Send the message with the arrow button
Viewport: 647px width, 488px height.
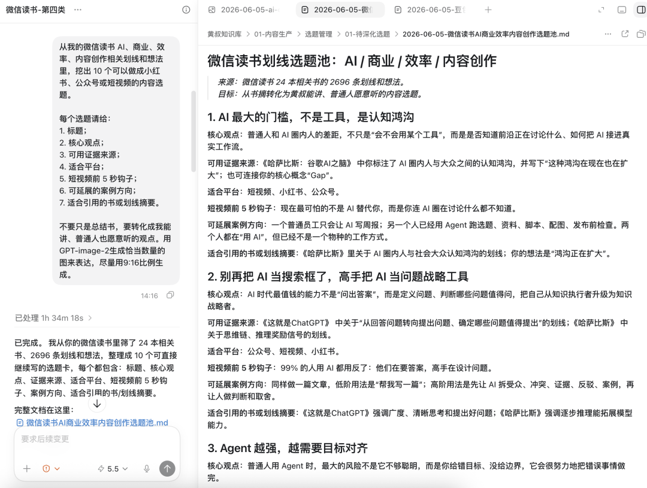pyautogui.click(x=167, y=469)
